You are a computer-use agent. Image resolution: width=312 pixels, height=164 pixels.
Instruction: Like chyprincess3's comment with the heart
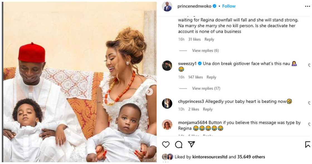pyautogui.click(x=309, y=103)
